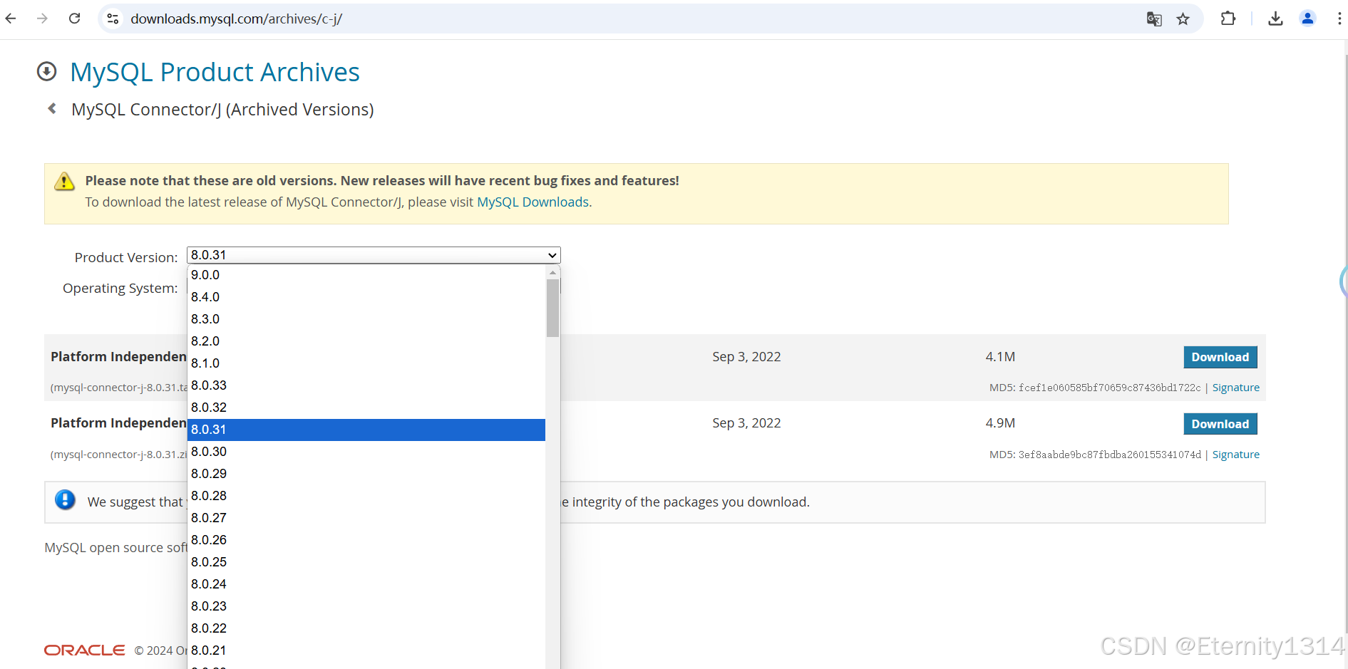Click the MySQL Connector/J (Archived Versions) title
Screen dimensions: 1348x669
click(x=222, y=110)
